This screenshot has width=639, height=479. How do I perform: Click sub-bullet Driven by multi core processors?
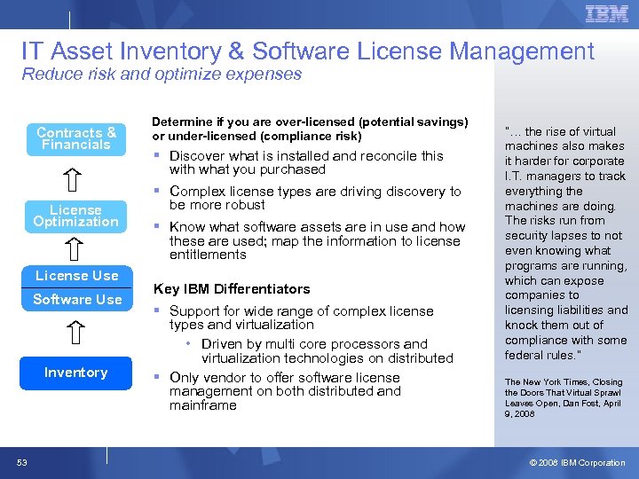pyautogui.click(x=327, y=351)
